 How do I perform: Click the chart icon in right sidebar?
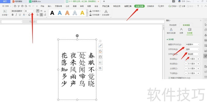[205, 51]
